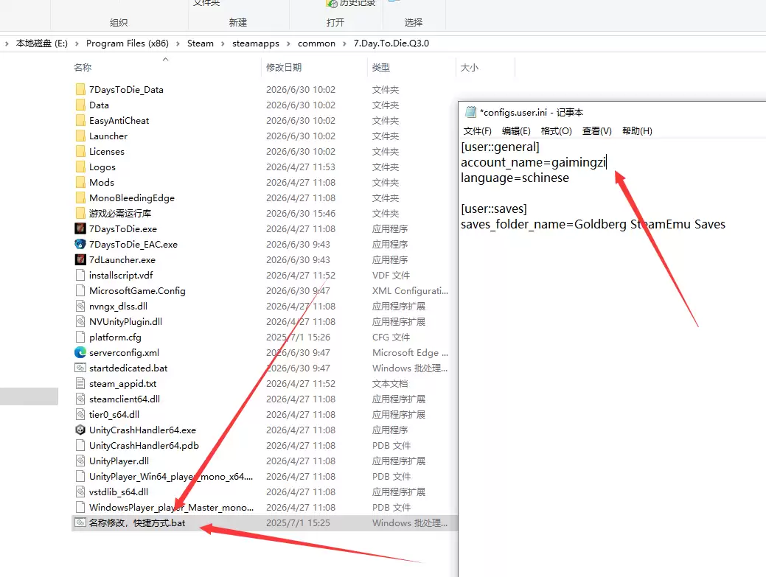The image size is (766, 577).
Task: Sort the list by the 修改日期 column header
Action: coord(284,67)
